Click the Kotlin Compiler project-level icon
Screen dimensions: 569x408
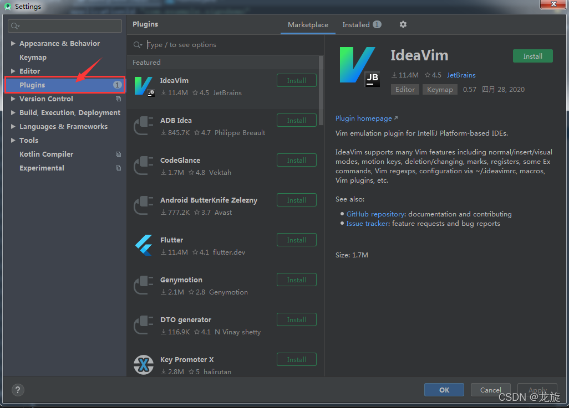coord(118,154)
